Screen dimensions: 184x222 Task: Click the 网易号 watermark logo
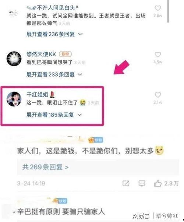[141, 216]
